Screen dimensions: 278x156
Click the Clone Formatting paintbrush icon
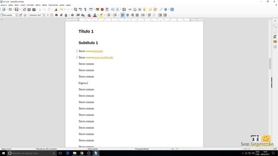(x=56, y=10)
